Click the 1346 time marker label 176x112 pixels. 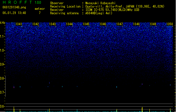(x=103, y=24)
